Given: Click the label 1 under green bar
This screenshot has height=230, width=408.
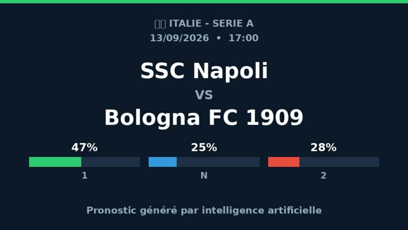Looking at the screenshot, I should [x=84, y=176].
